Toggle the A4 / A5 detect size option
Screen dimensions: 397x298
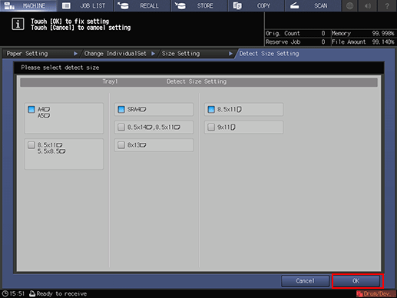[64, 118]
